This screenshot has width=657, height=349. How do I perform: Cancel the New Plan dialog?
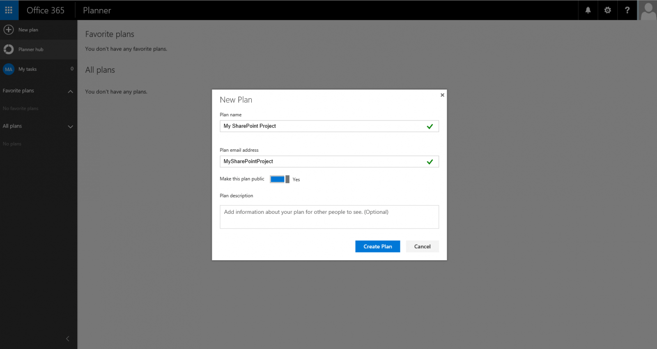click(422, 246)
